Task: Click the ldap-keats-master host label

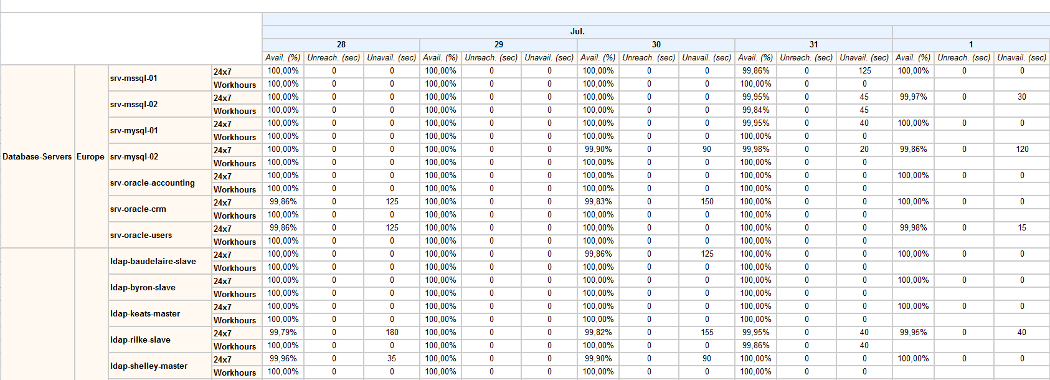Action: pos(145,314)
